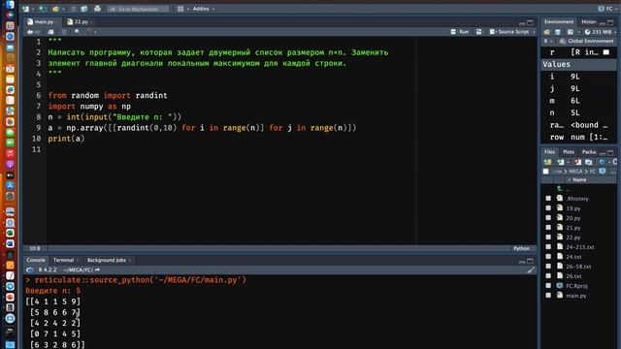Screen dimensions: 621x349
Task: Navigate to MEGA in Files breadcrumb
Action: [575, 172]
